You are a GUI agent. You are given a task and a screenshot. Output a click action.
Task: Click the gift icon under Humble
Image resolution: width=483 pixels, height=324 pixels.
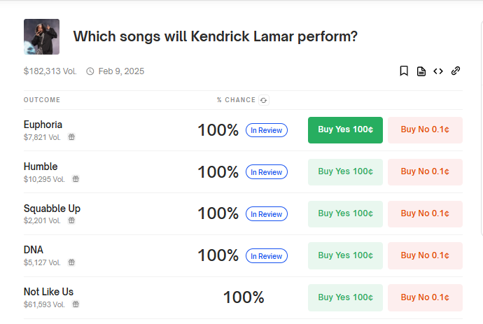point(76,178)
